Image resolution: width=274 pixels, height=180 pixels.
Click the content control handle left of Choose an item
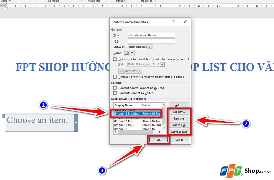coord(4,116)
